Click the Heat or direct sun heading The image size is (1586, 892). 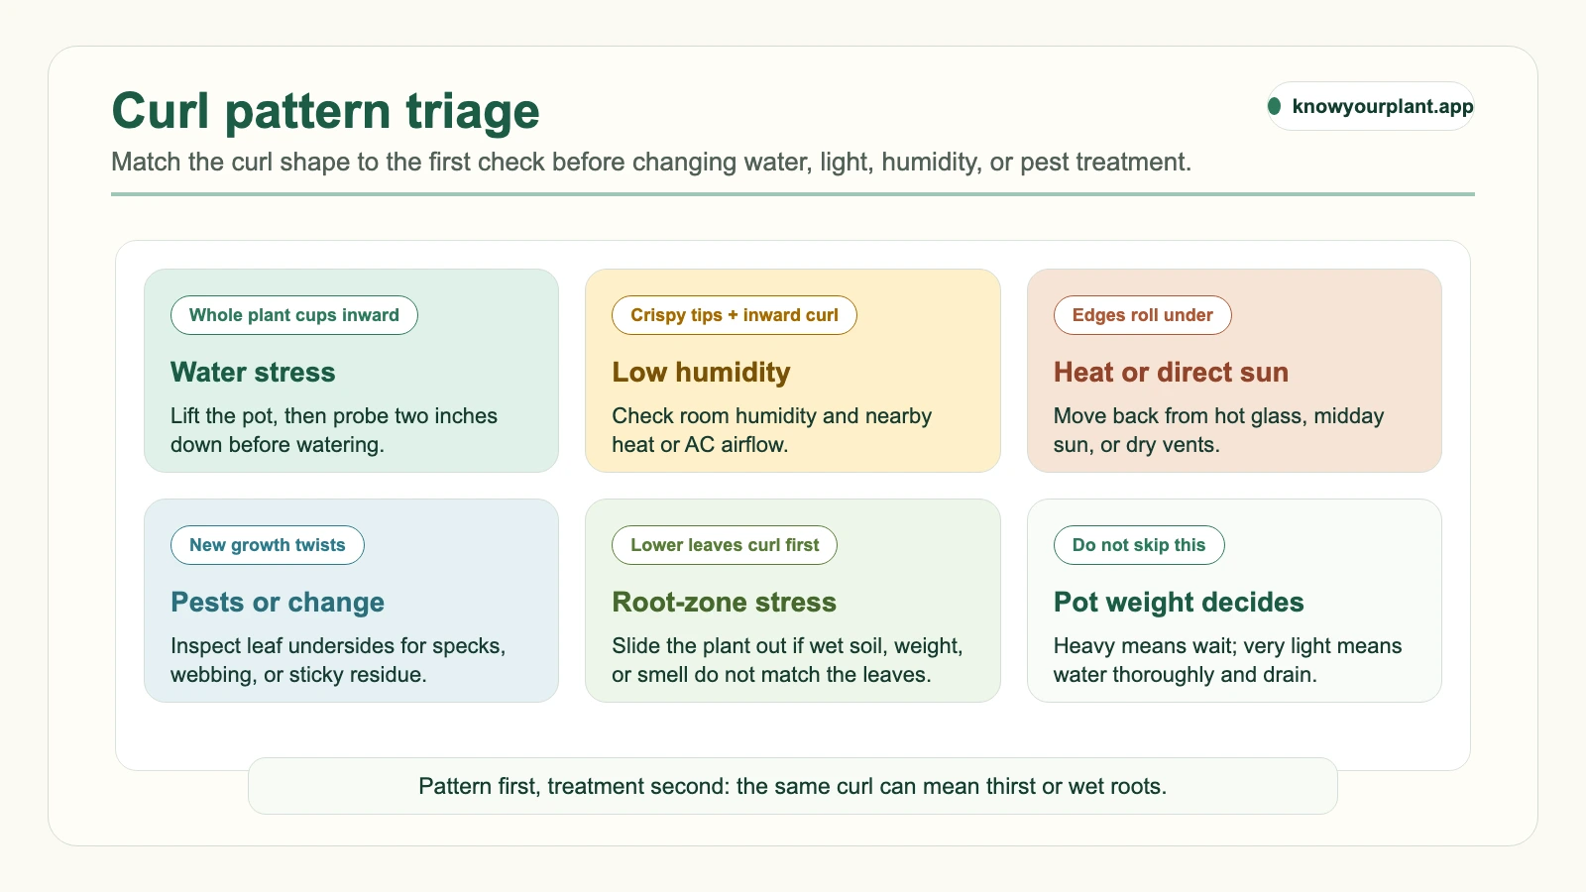click(1171, 373)
